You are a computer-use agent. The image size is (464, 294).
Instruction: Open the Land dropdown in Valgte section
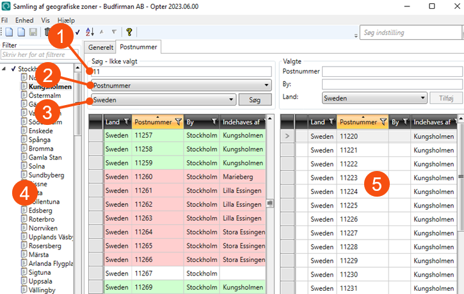pos(422,98)
